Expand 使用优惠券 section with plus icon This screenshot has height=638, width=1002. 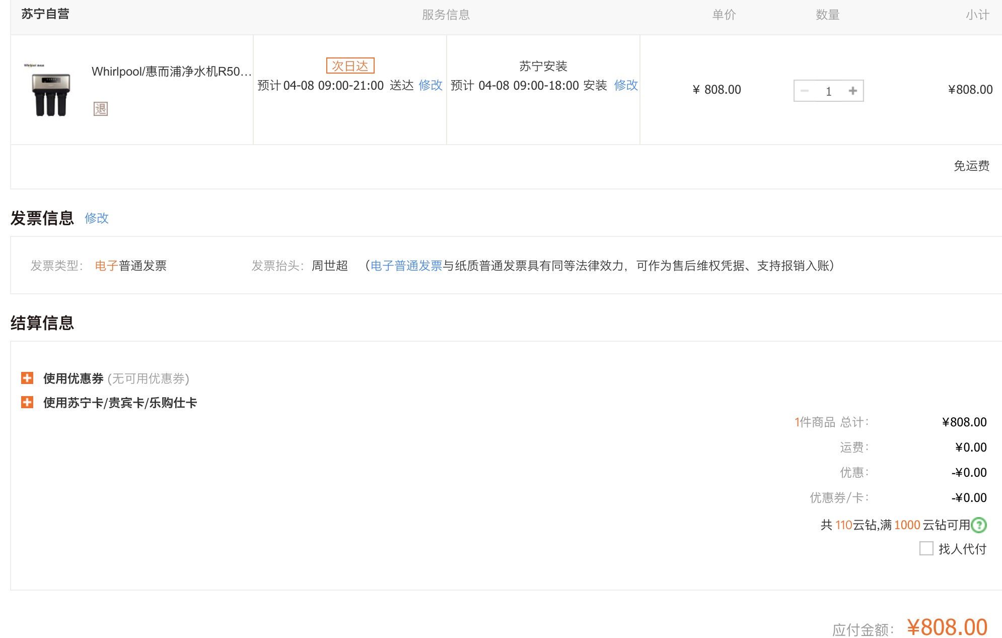pos(27,378)
